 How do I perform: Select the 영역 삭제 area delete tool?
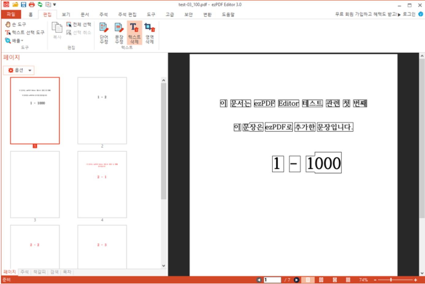pyautogui.click(x=150, y=33)
